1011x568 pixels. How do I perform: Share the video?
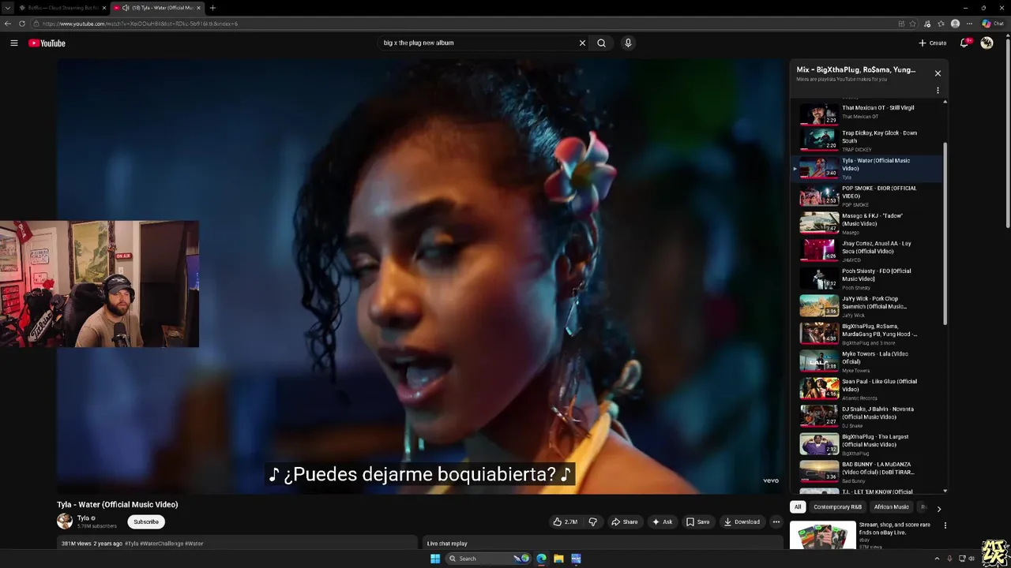pos(624,521)
